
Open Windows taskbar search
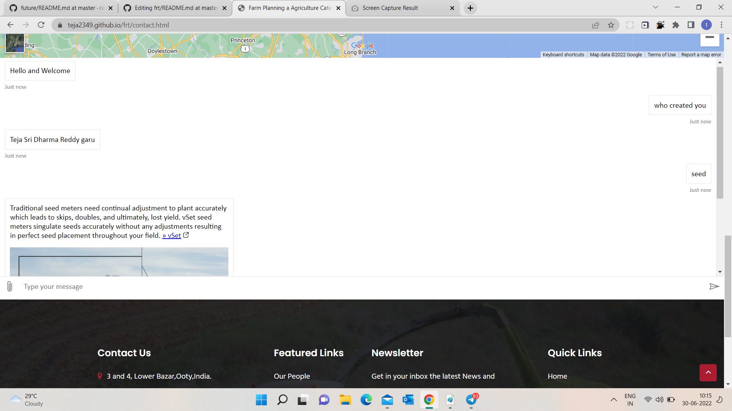click(x=282, y=400)
